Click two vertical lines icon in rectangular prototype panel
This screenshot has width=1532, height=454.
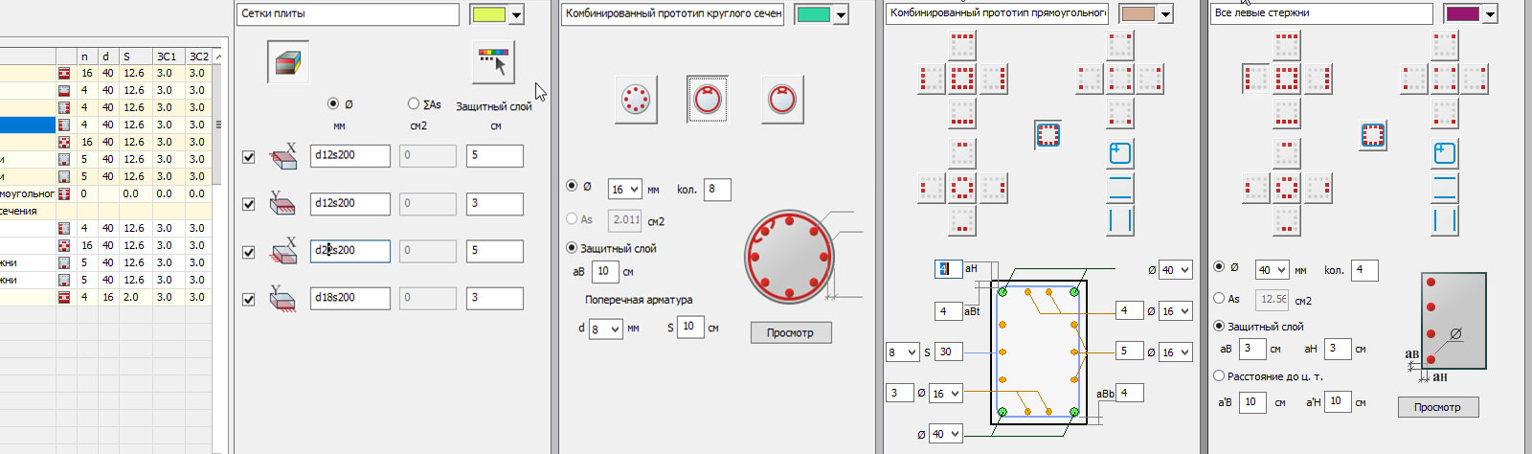[x=1119, y=221]
